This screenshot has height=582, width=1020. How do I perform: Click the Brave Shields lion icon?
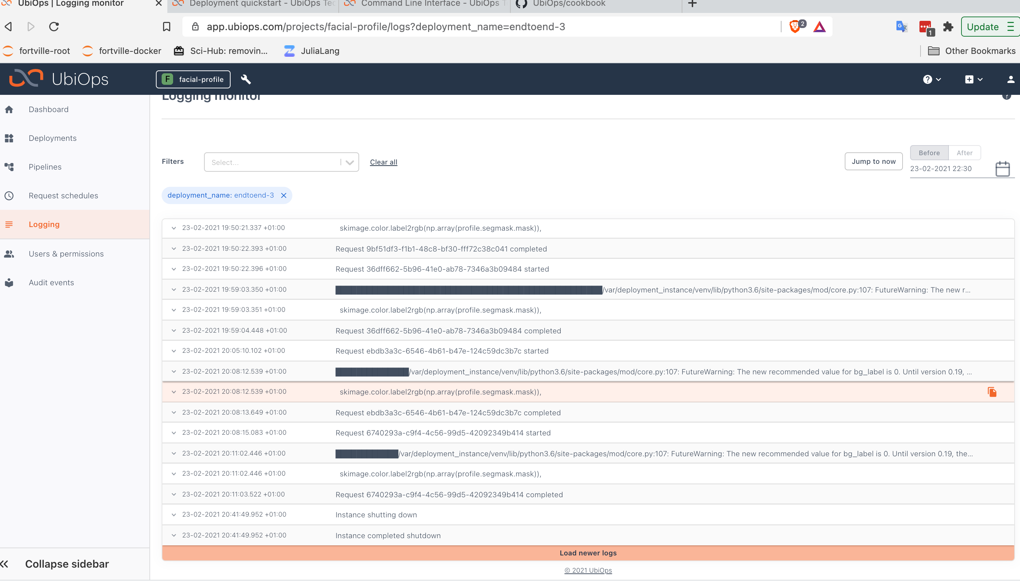795,27
